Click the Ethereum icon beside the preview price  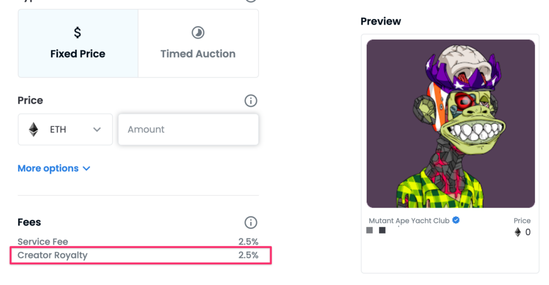pos(518,232)
